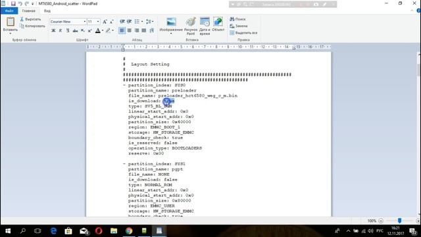Switch to the Вид ribbon tab
The width and height of the screenshot is (421, 237).
pos(47,11)
